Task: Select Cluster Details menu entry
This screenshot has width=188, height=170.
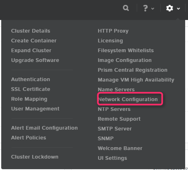Action: point(31,31)
